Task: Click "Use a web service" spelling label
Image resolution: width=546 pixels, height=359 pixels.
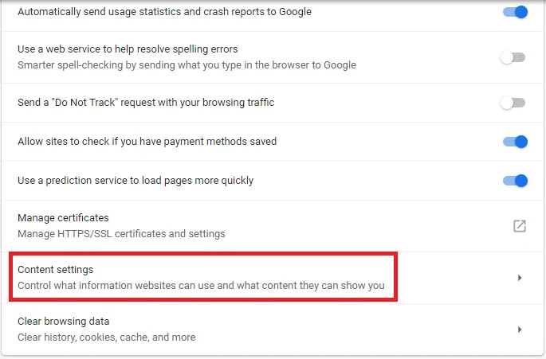Action: point(128,49)
